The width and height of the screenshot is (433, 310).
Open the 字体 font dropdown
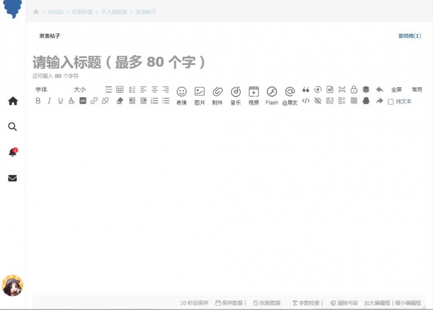41,90
